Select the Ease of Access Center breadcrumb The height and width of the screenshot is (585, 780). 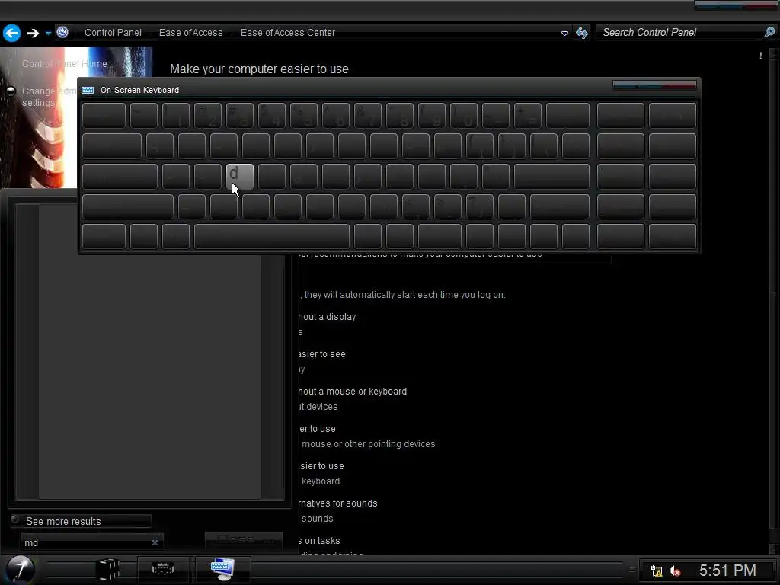pos(287,32)
